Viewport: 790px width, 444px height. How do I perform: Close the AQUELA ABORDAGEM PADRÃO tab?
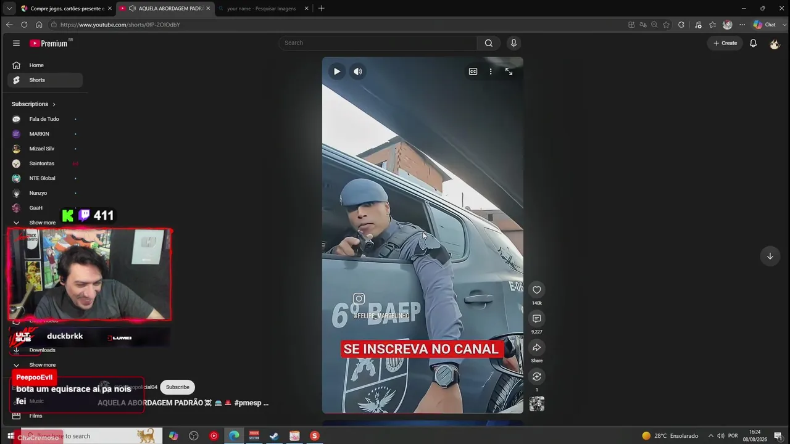click(208, 9)
